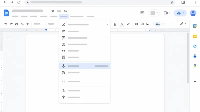This screenshot has height=112, width=200.
Task: Click the vertical scrollbar of the document
Action: [x=188, y=58]
